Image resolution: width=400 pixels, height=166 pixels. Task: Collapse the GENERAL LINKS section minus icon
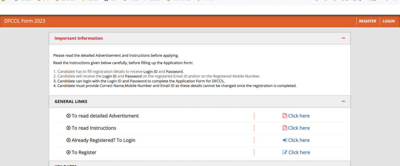pos(343,101)
